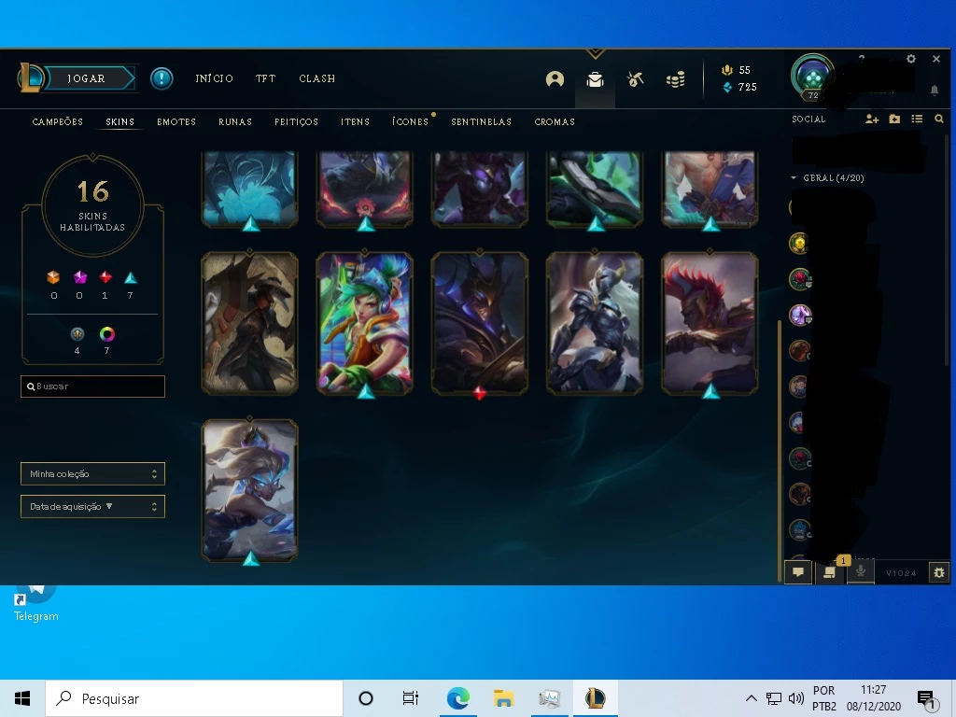Open the missions button with badge 1

(x=829, y=572)
